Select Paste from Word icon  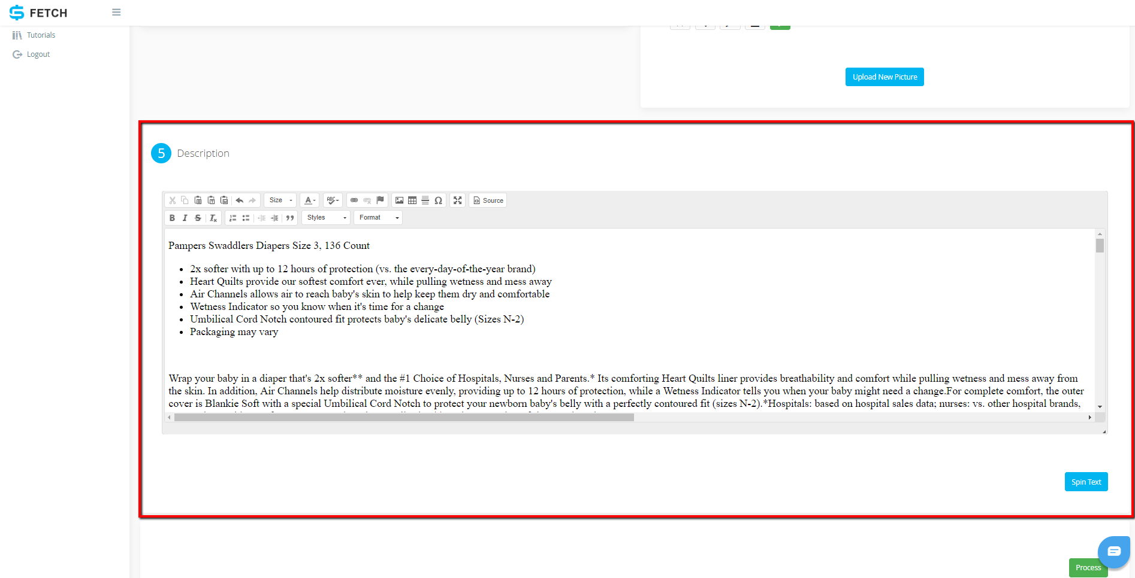[x=224, y=200]
